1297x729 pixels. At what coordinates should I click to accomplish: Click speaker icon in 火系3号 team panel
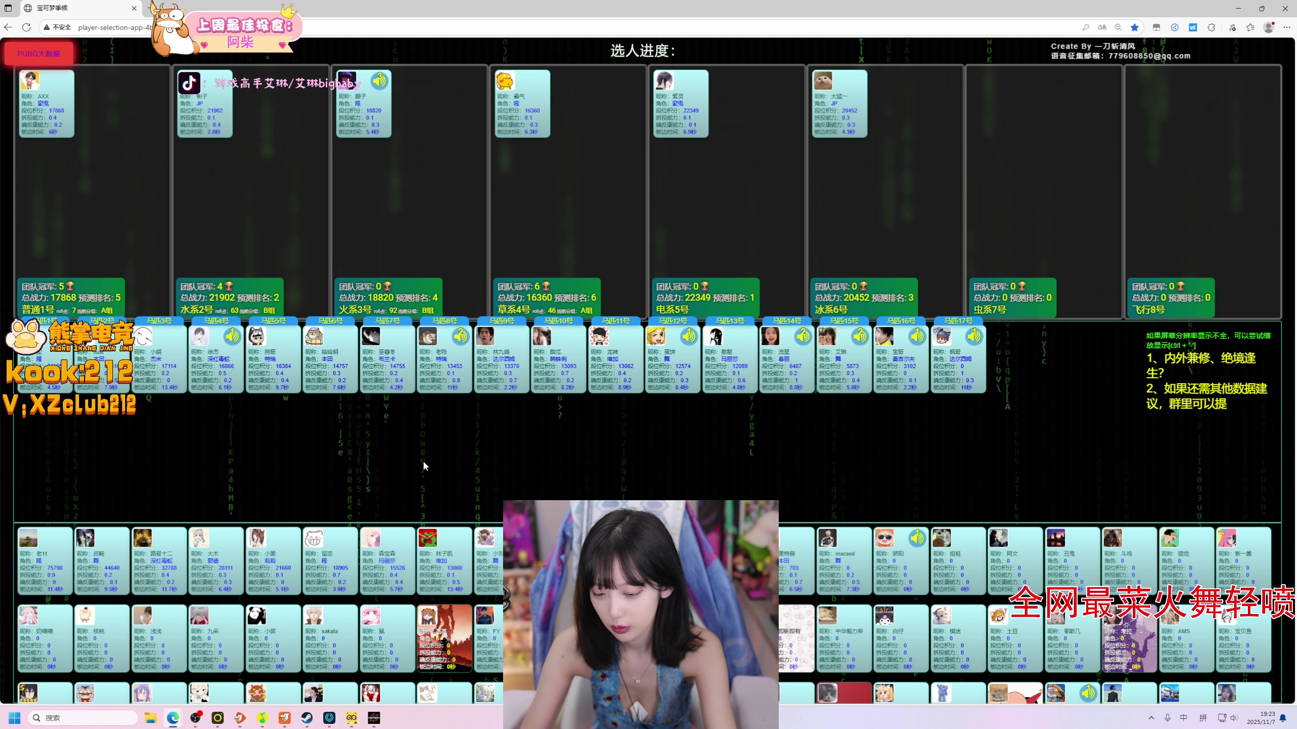[379, 80]
